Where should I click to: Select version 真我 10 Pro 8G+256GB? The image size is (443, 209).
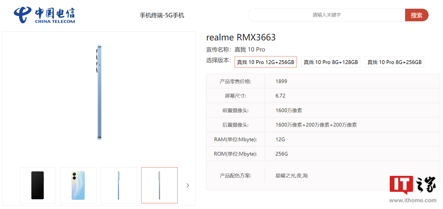pyautogui.click(x=394, y=62)
